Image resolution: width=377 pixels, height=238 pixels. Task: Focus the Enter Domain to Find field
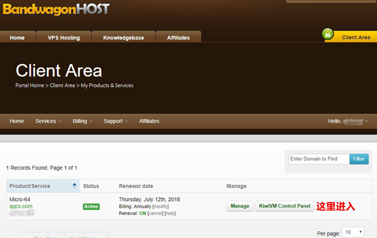pos(319,159)
